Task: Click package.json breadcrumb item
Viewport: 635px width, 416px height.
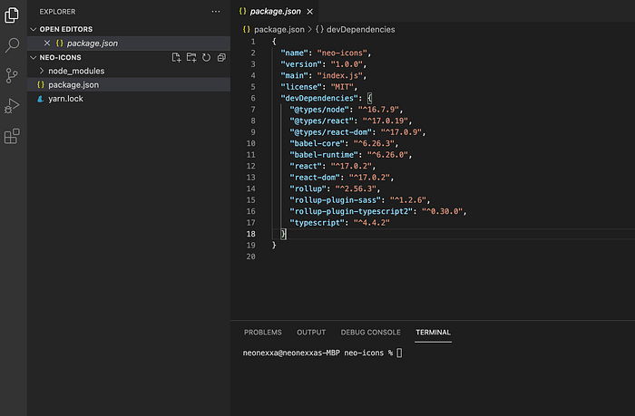Action: click(279, 29)
